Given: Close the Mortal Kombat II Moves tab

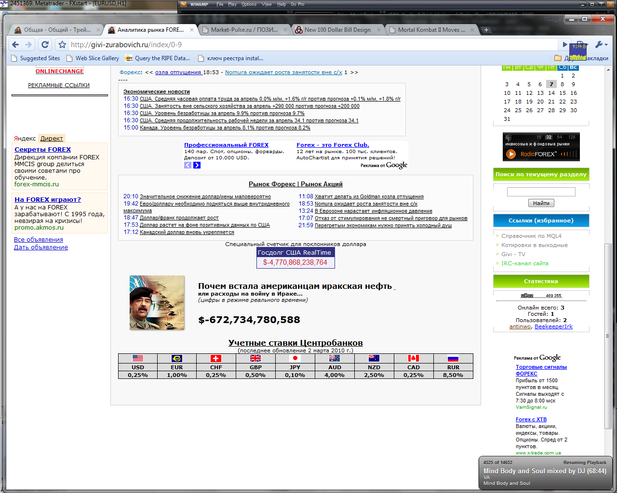Looking at the screenshot, I should pyautogui.click(x=472, y=30).
